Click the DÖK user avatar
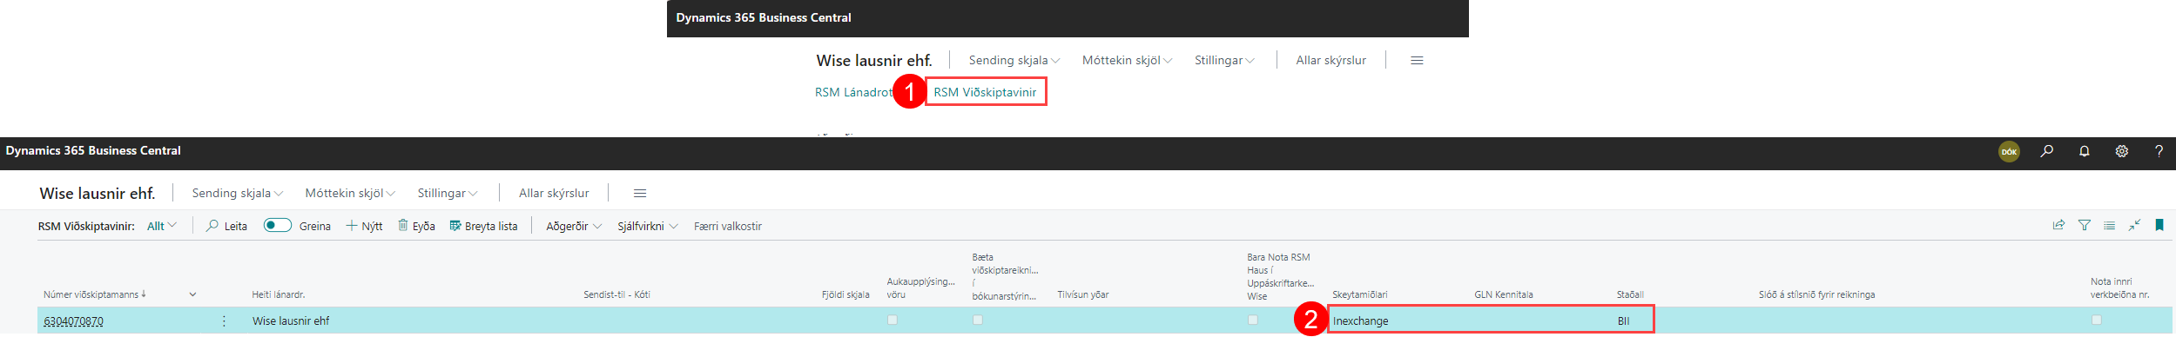Image resolution: width=2176 pixels, height=337 pixels. click(2009, 151)
